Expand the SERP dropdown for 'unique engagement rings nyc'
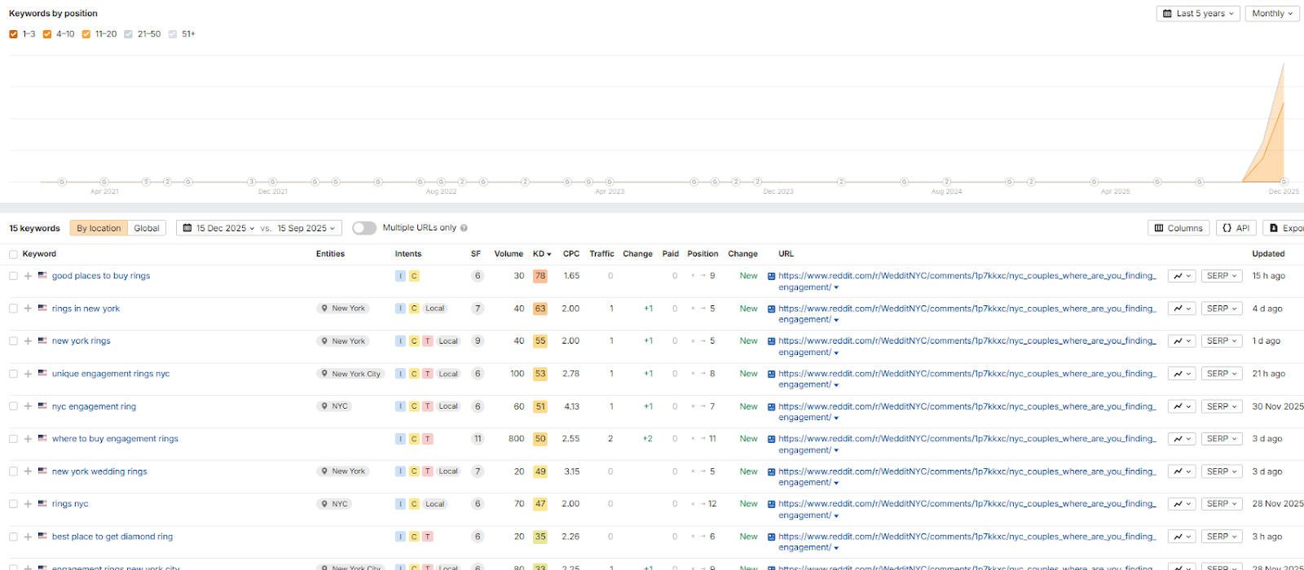This screenshot has height=570, width=1304. (x=1221, y=374)
